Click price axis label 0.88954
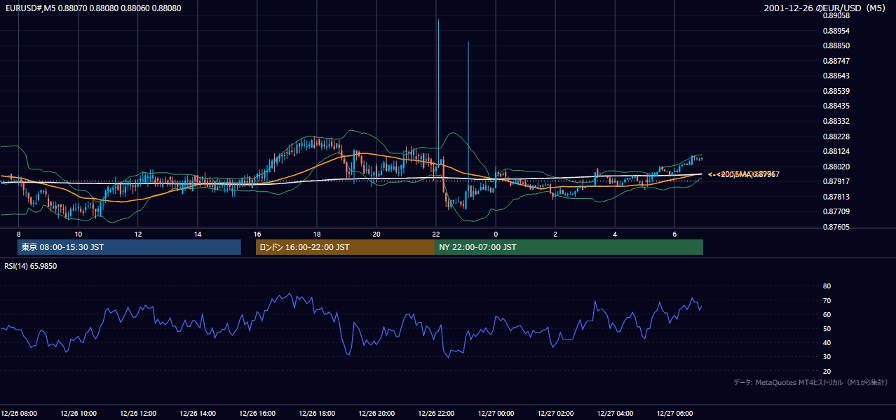Viewport: 896px width, 420px height. point(836,31)
